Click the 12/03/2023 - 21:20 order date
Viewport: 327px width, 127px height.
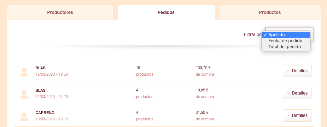click(52, 97)
